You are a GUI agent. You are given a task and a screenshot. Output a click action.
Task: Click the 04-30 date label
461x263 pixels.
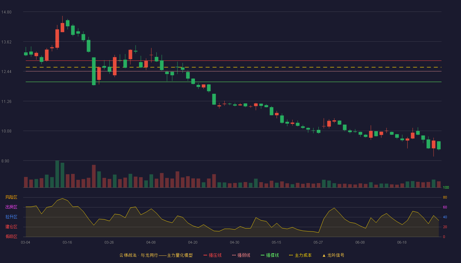234,242
